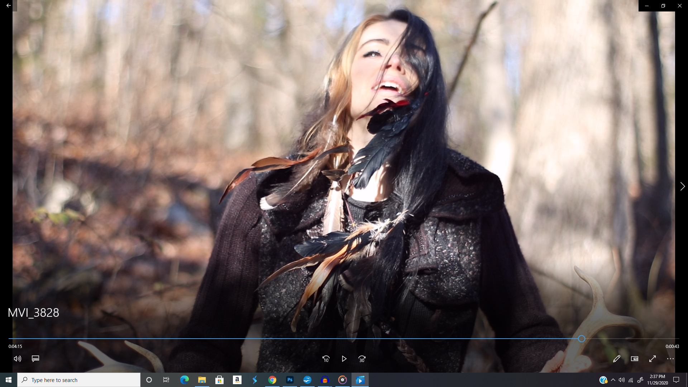Click the Movies & TV taskbar icon
This screenshot has width=688, height=387.
pyautogui.click(x=360, y=380)
